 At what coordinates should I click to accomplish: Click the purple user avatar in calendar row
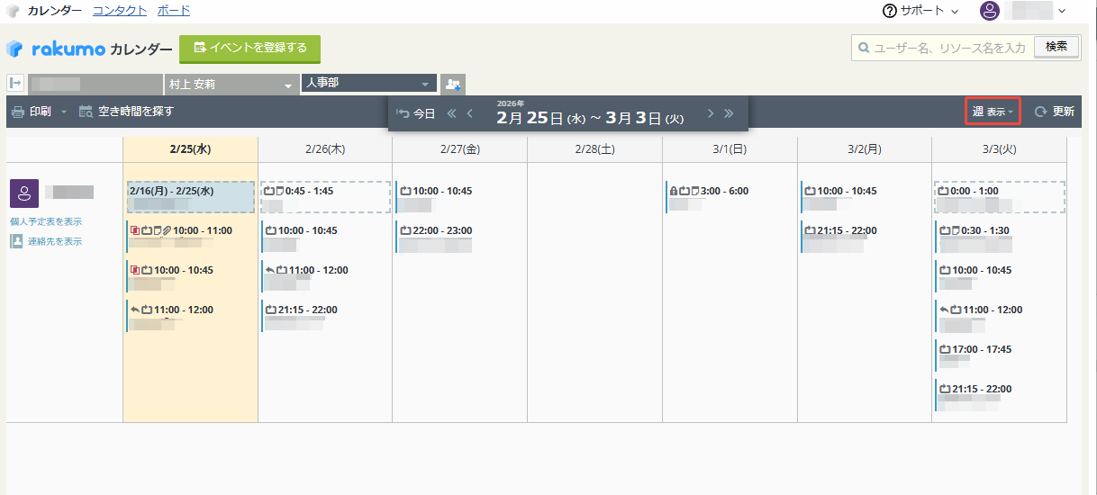point(24,193)
